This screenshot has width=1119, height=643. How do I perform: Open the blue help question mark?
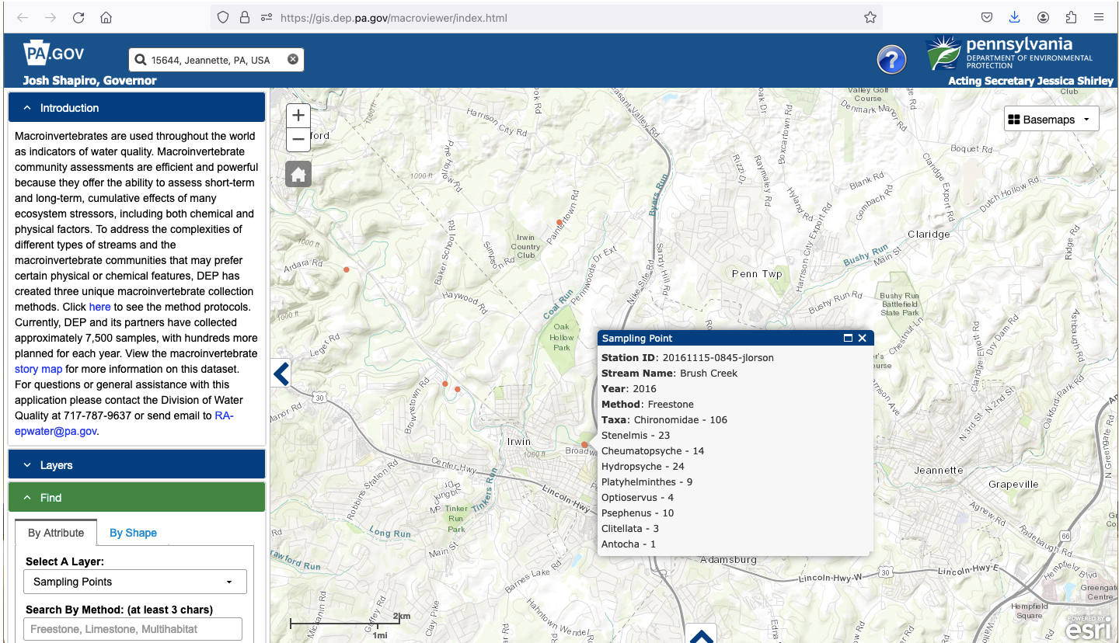[891, 60]
